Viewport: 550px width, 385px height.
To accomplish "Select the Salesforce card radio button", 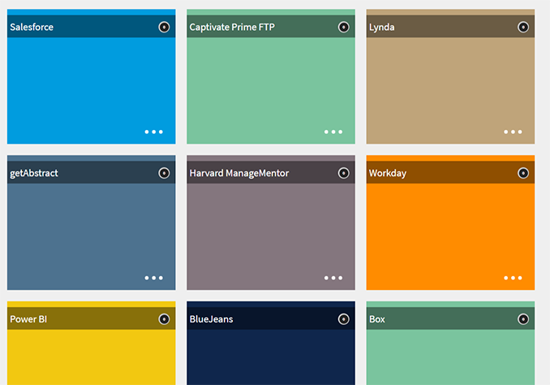I will [164, 27].
